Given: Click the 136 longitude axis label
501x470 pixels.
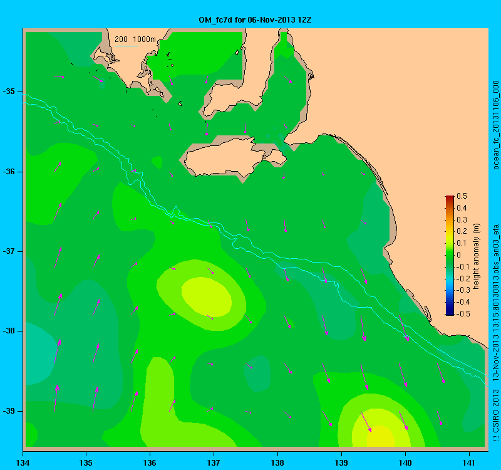Looking at the screenshot, I should click(x=150, y=462).
